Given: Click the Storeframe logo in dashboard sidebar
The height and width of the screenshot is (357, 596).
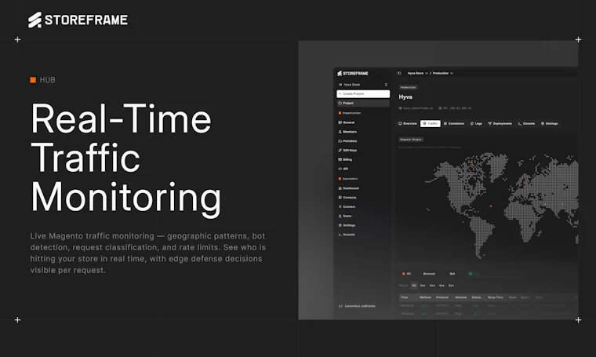Looking at the screenshot, I should point(353,74).
